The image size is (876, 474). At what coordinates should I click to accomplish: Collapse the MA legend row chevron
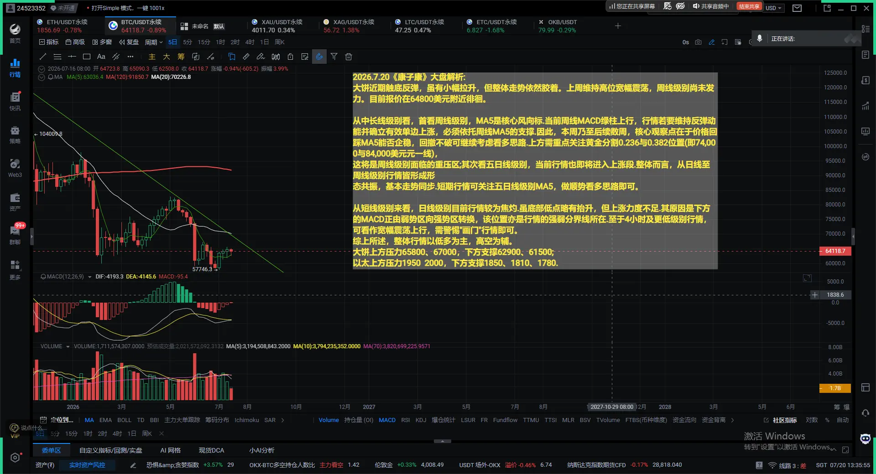pyautogui.click(x=42, y=77)
